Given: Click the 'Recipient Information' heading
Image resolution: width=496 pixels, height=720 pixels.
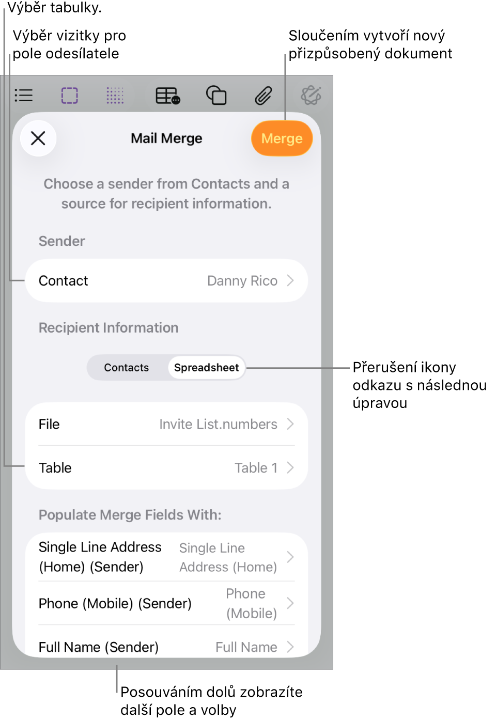Looking at the screenshot, I should coord(109,328).
